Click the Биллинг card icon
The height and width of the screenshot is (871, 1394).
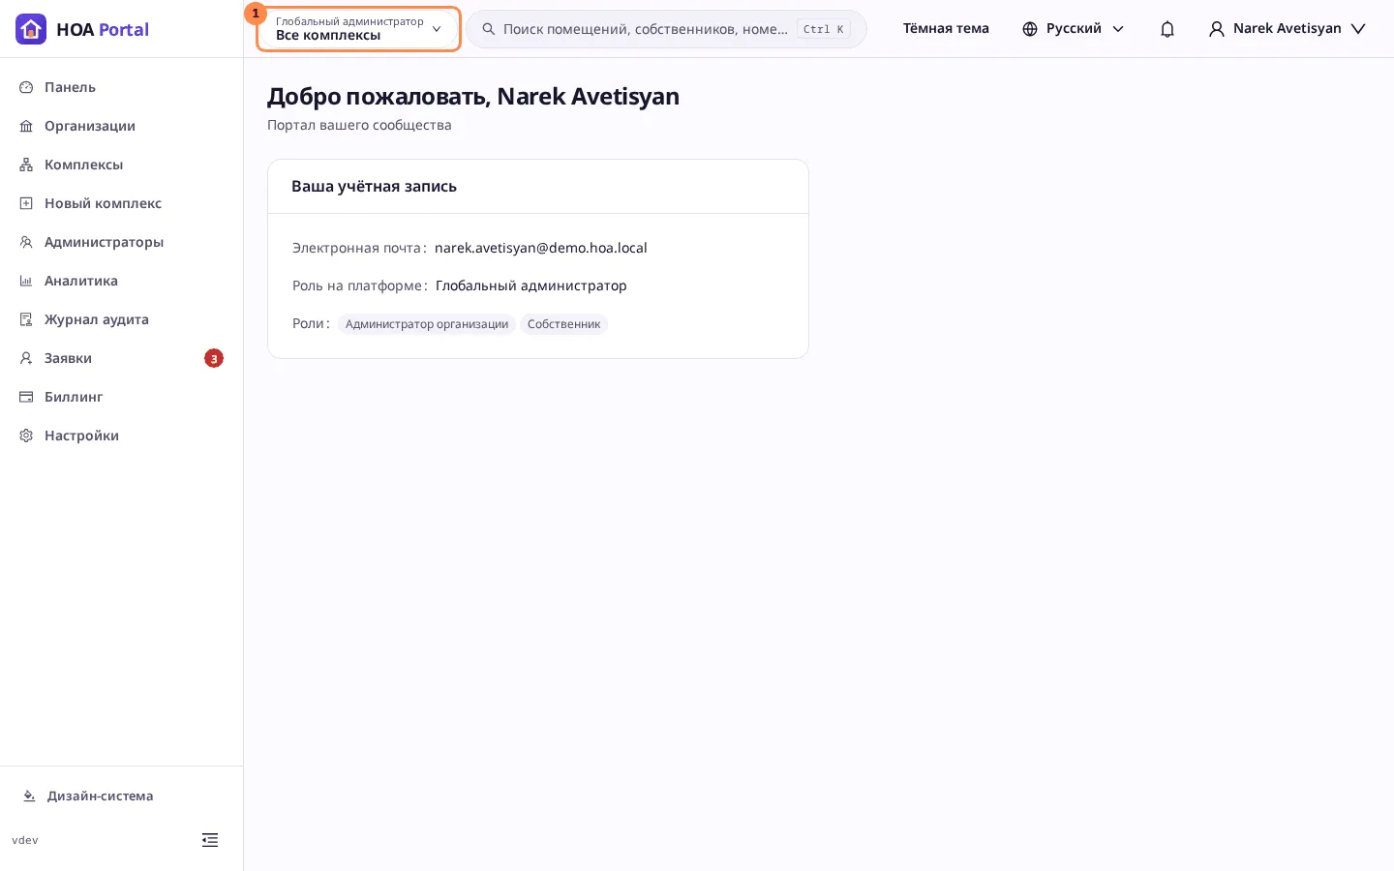click(x=26, y=397)
